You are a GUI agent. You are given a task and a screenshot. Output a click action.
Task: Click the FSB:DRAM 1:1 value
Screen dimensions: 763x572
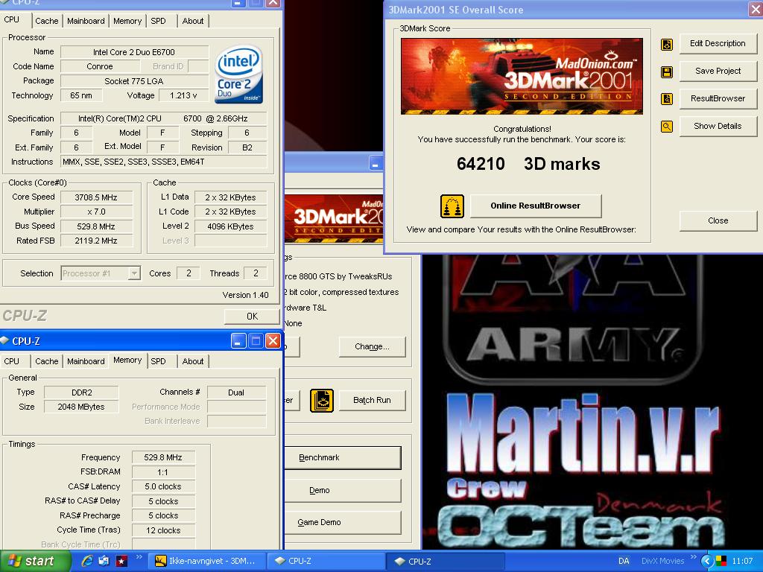coord(163,472)
